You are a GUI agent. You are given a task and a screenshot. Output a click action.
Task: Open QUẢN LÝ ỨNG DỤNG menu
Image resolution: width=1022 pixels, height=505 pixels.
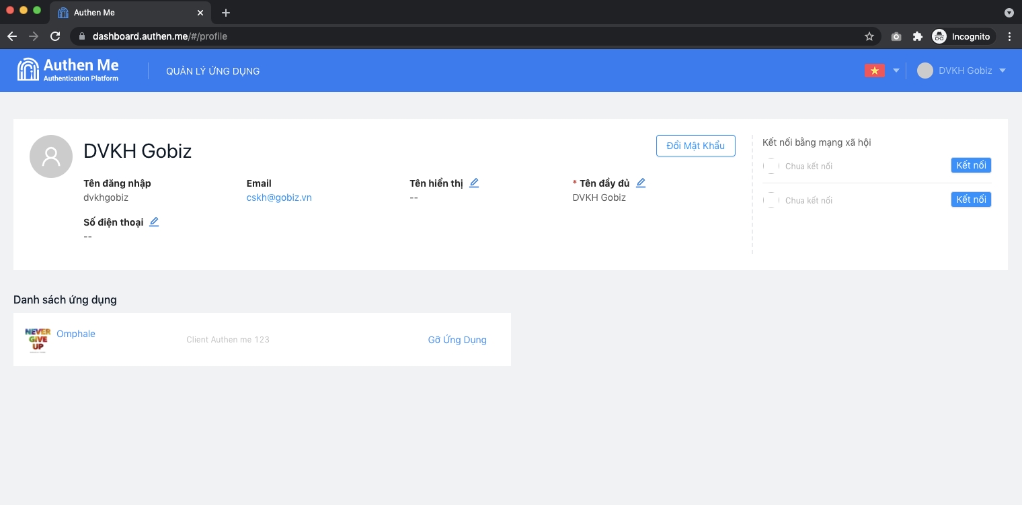pos(212,71)
